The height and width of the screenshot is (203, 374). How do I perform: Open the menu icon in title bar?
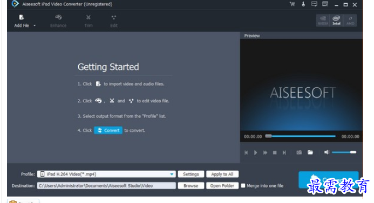click(325, 4)
